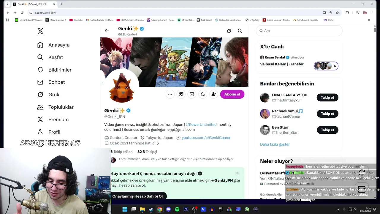This screenshot has height=214, width=380.
Task: Click the following person-check icon
Action: pos(213,94)
